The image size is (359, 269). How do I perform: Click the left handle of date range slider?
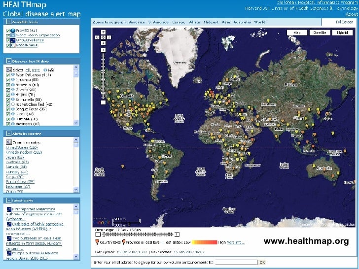(103, 234)
